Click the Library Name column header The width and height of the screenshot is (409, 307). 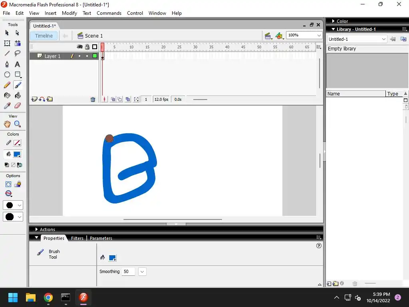(355, 94)
